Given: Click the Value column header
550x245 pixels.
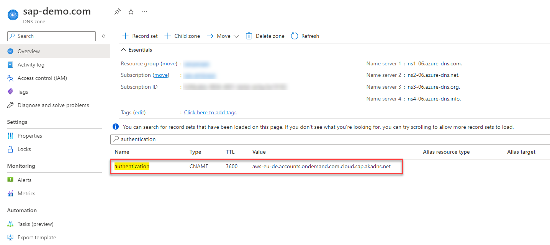Looking at the screenshot, I should coord(259,152).
